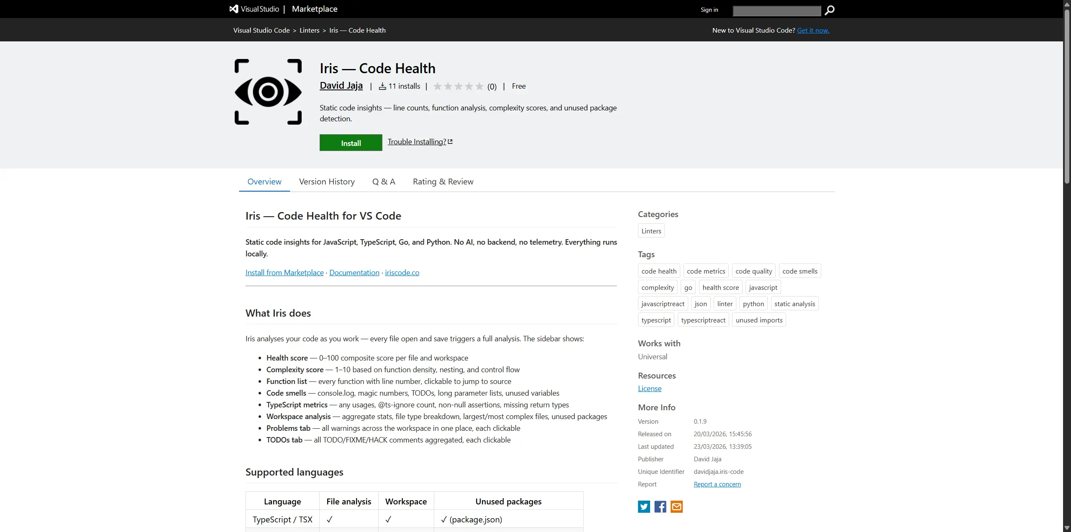Visit the iriscode.co link
Screen dimensions: 1071x532
[402, 272]
